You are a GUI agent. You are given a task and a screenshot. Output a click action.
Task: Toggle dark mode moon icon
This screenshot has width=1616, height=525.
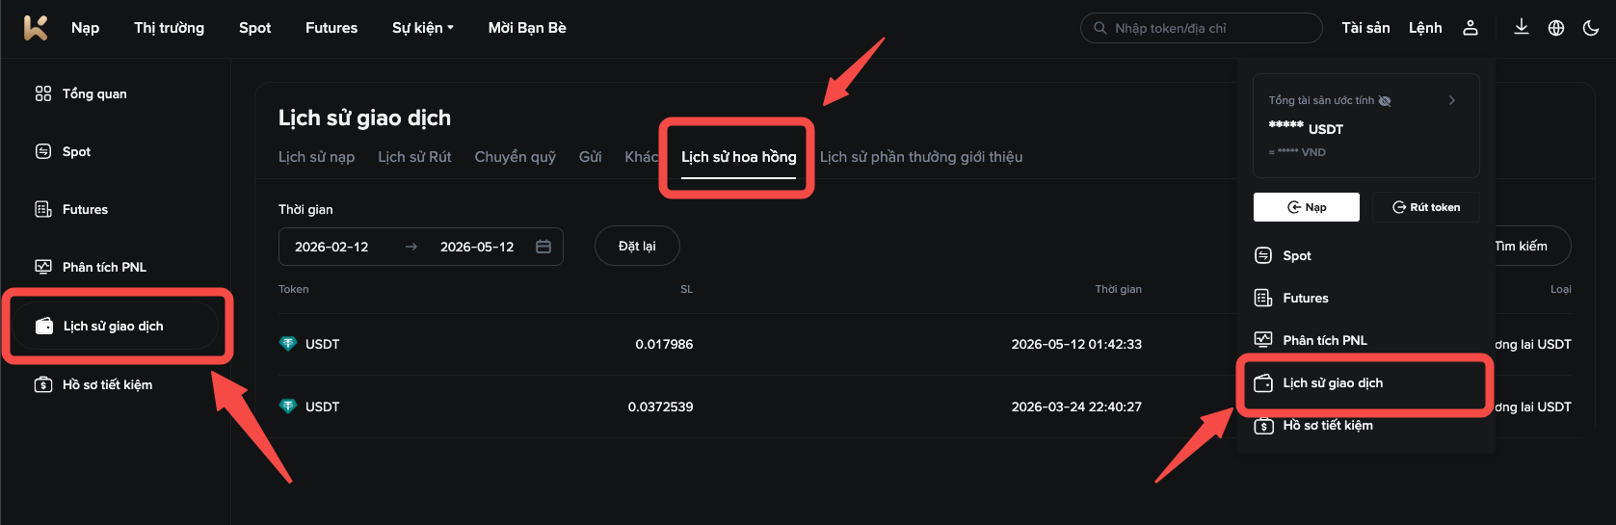tap(1591, 28)
